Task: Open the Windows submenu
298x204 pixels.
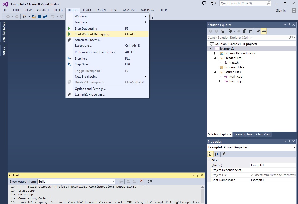Action: click(x=107, y=16)
